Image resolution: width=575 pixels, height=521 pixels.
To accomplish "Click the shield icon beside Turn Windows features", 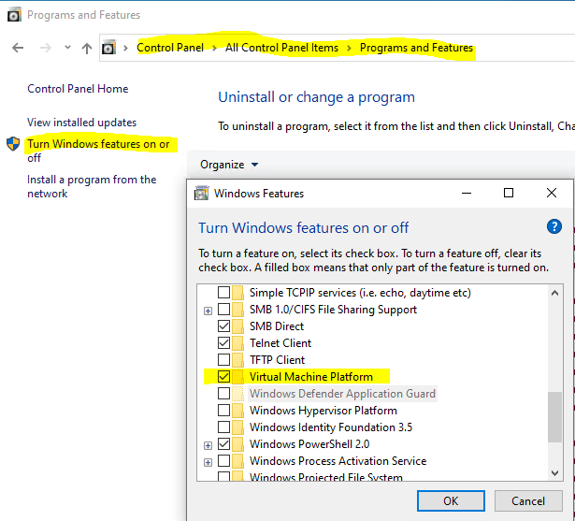I will coord(13,144).
